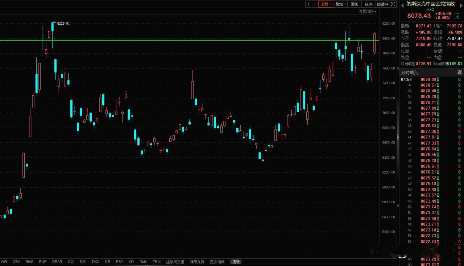Select the TRIX indicator tab
This screenshot has height=266, width=464.
pos(157,262)
